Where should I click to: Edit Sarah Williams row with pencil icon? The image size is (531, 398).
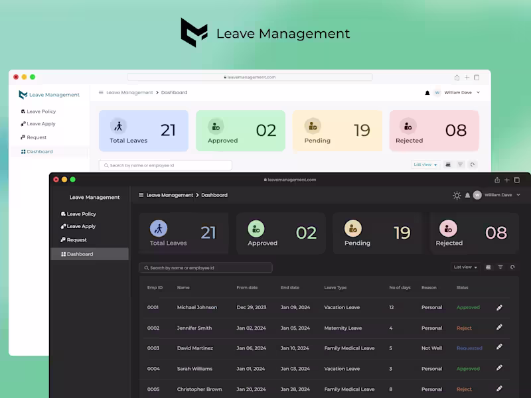tap(500, 368)
